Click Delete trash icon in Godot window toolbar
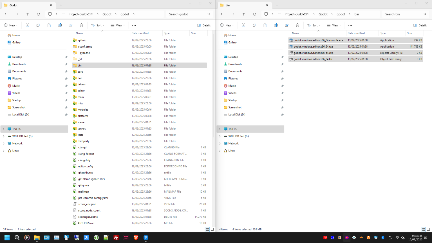This screenshot has height=243, width=432. pos(81,25)
